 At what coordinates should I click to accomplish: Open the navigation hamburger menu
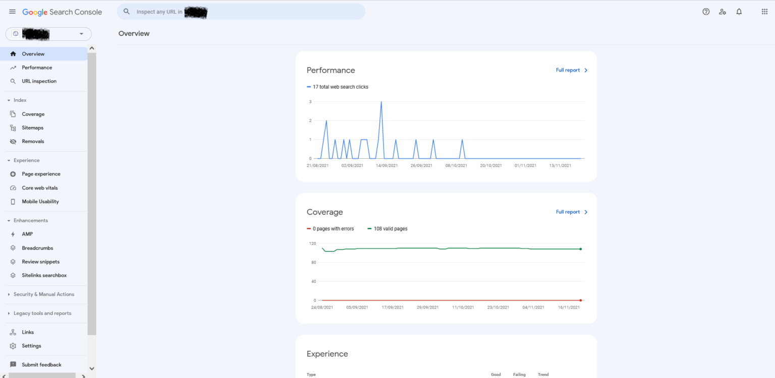12,11
